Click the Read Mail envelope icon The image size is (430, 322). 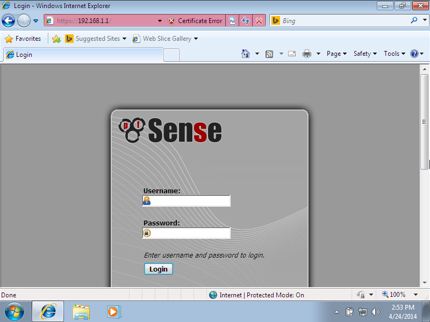(292, 54)
